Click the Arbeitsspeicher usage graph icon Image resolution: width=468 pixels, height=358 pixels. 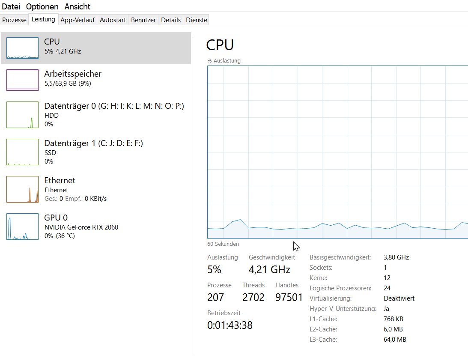22,80
